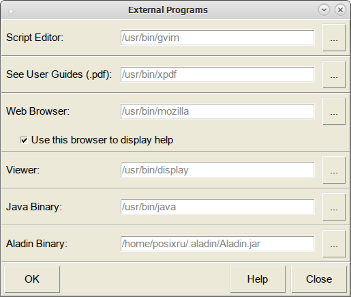Browse for Viewer program
Viewport: 351px width, 297px height.
[x=334, y=170]
